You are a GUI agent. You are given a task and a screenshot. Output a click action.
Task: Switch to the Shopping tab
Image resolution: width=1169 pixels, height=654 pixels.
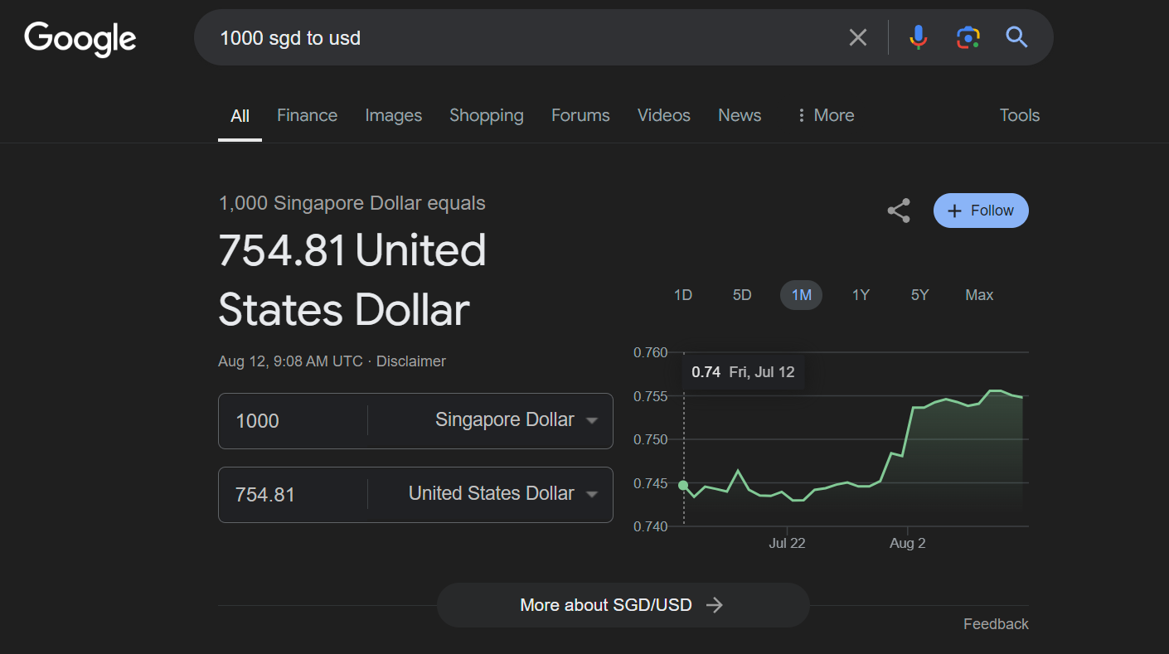(487, 115)
